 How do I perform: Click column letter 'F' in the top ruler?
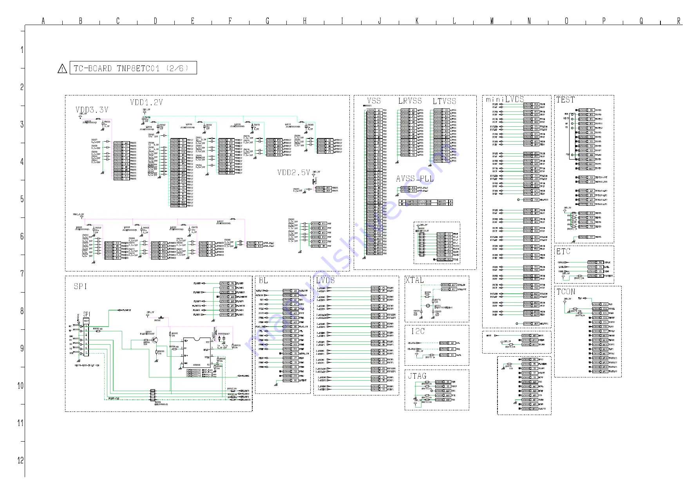click(x=230, y=21)
